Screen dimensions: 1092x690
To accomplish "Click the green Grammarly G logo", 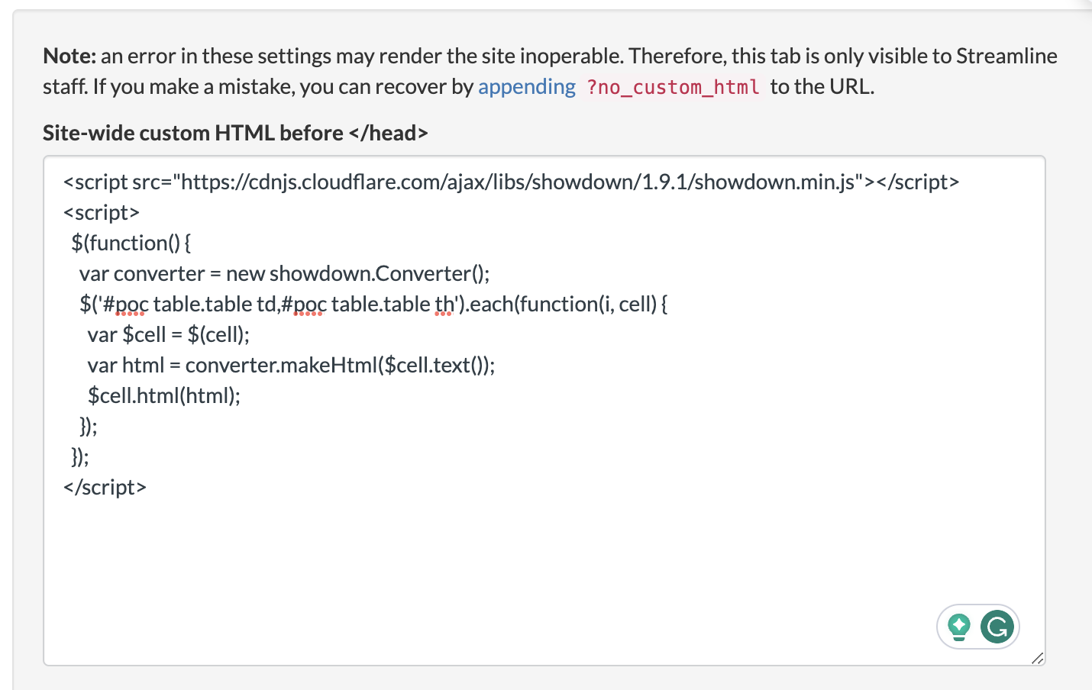I will [996, 626].
